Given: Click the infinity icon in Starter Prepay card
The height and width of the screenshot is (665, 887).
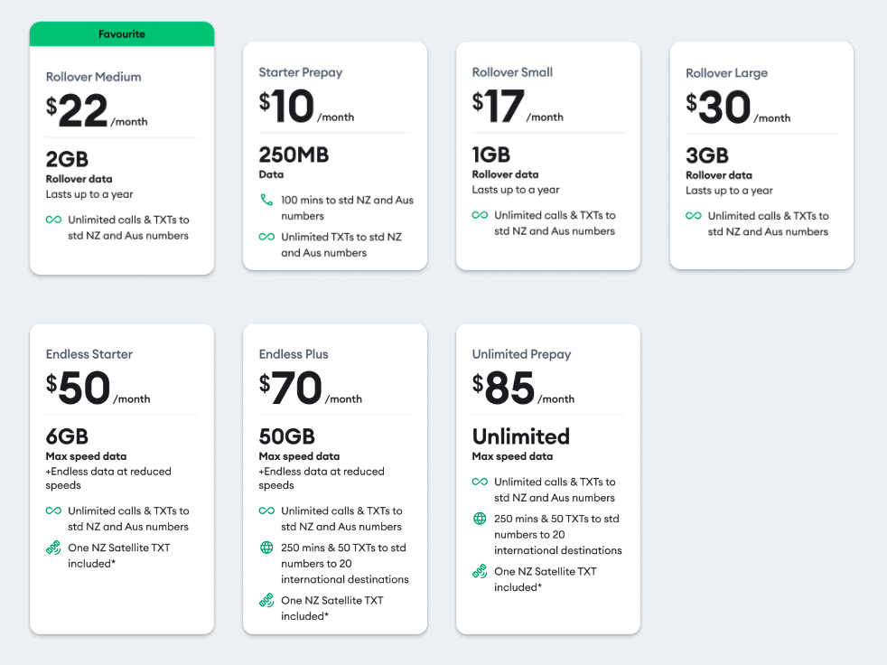Looking at the screenshot, I should [266, 237].
